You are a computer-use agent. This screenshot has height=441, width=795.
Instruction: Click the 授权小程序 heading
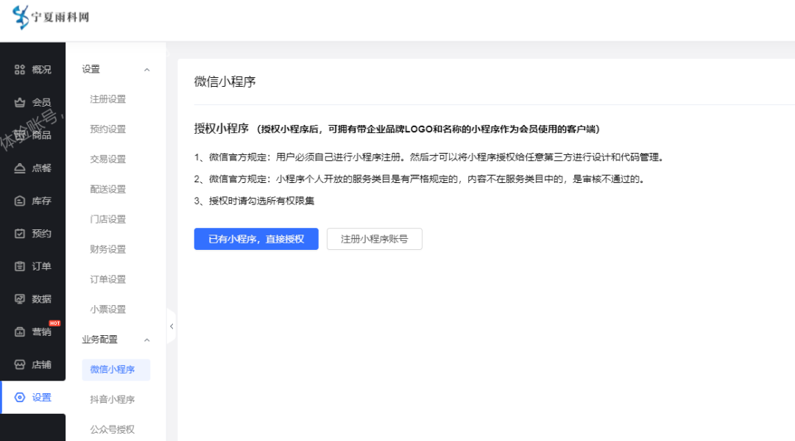(221, 129)
